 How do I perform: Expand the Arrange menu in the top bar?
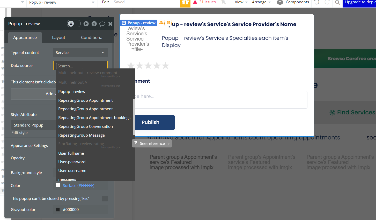[x=261, y=2]
